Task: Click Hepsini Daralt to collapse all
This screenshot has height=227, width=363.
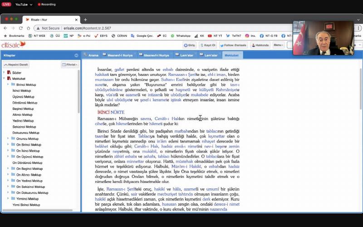Action: point(16,64)
